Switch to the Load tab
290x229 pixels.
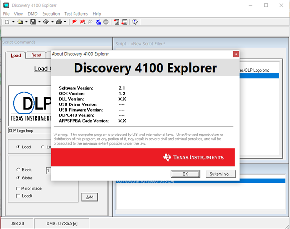pyautogui.click(x=16, y=55)
